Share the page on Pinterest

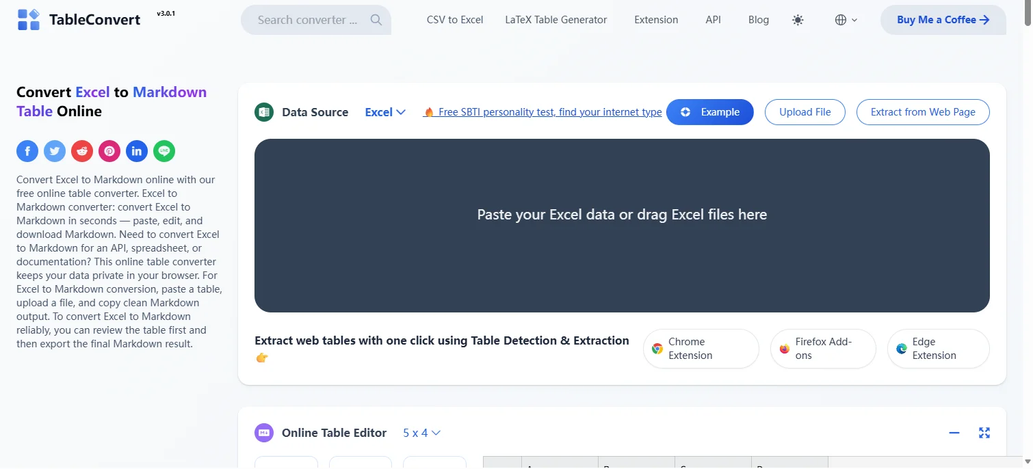click(109, 150)
